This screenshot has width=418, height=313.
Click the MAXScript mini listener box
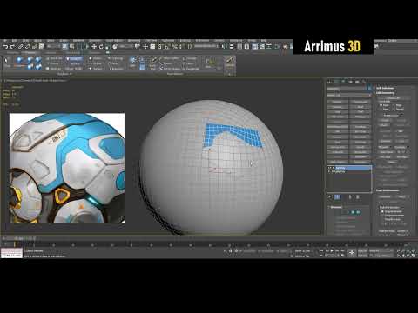tap(11, 253)
